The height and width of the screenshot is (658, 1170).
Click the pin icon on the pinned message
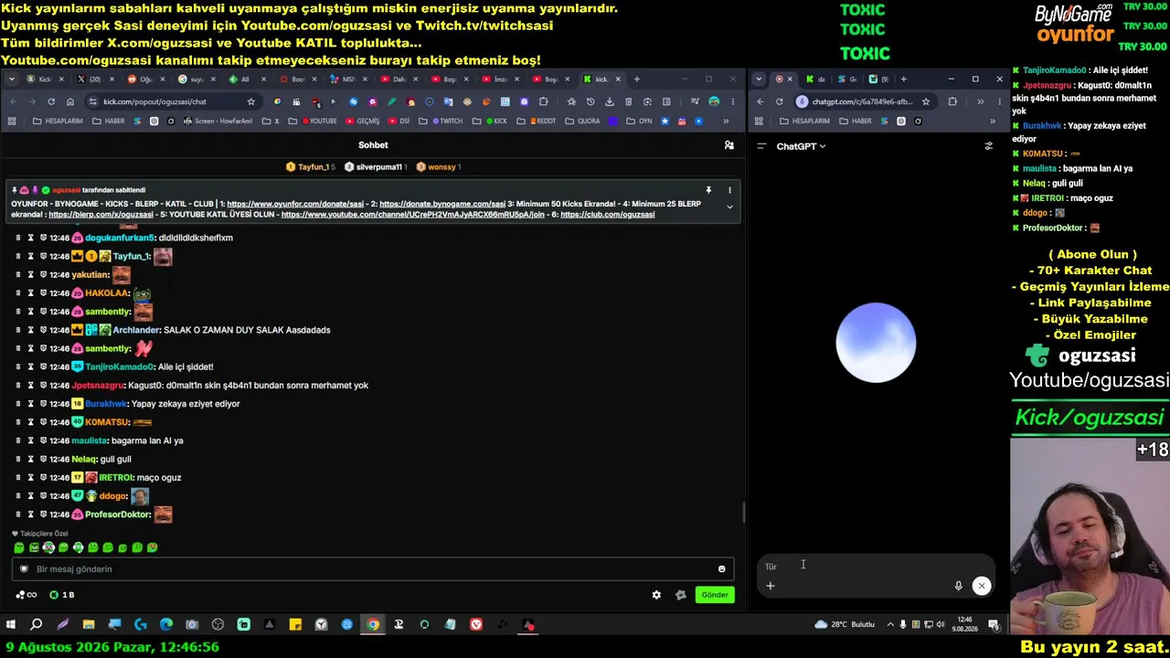click(708, 190)
